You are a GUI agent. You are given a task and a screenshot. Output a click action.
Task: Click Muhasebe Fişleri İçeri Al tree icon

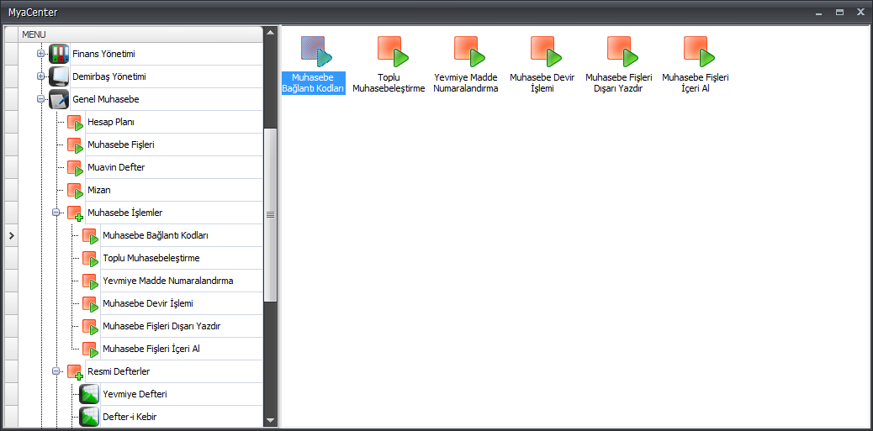[90, 350]
